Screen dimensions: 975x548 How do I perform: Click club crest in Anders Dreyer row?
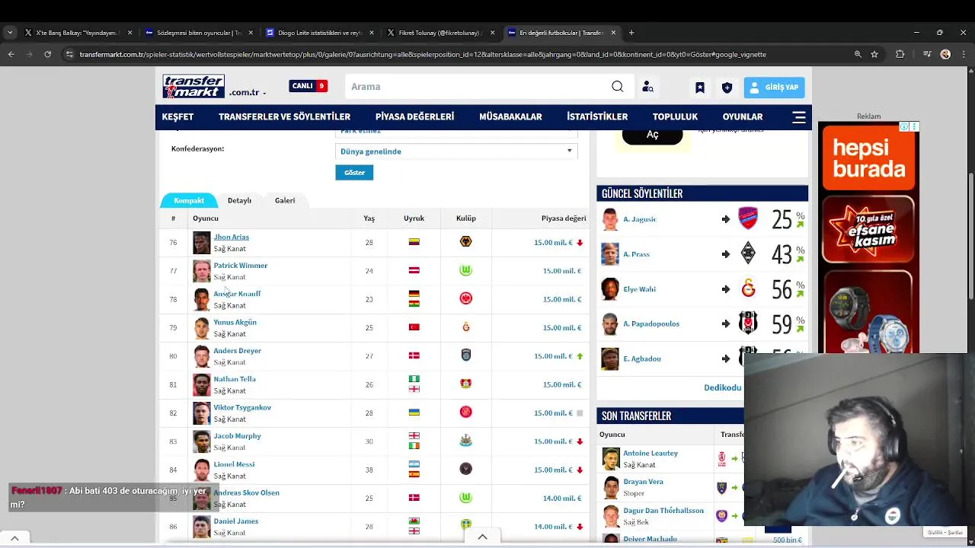(x=466, y=355)
